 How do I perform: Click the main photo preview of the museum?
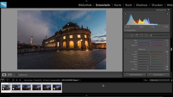click(62, 40)
